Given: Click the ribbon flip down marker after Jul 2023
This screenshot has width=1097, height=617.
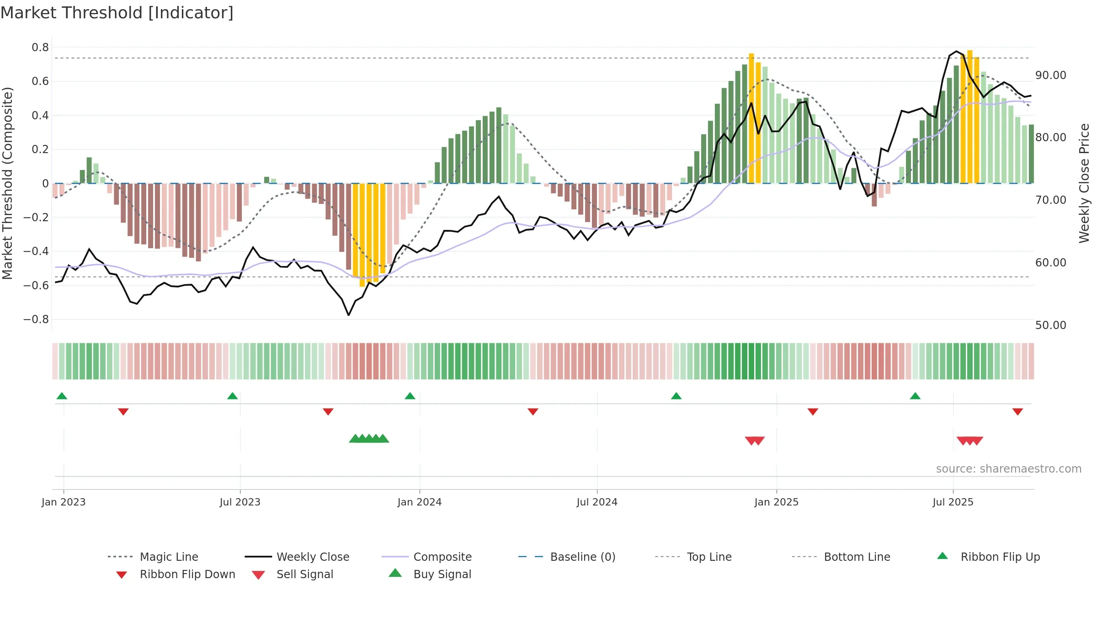Looking at the screenshot, I should (x=328, y=412).
